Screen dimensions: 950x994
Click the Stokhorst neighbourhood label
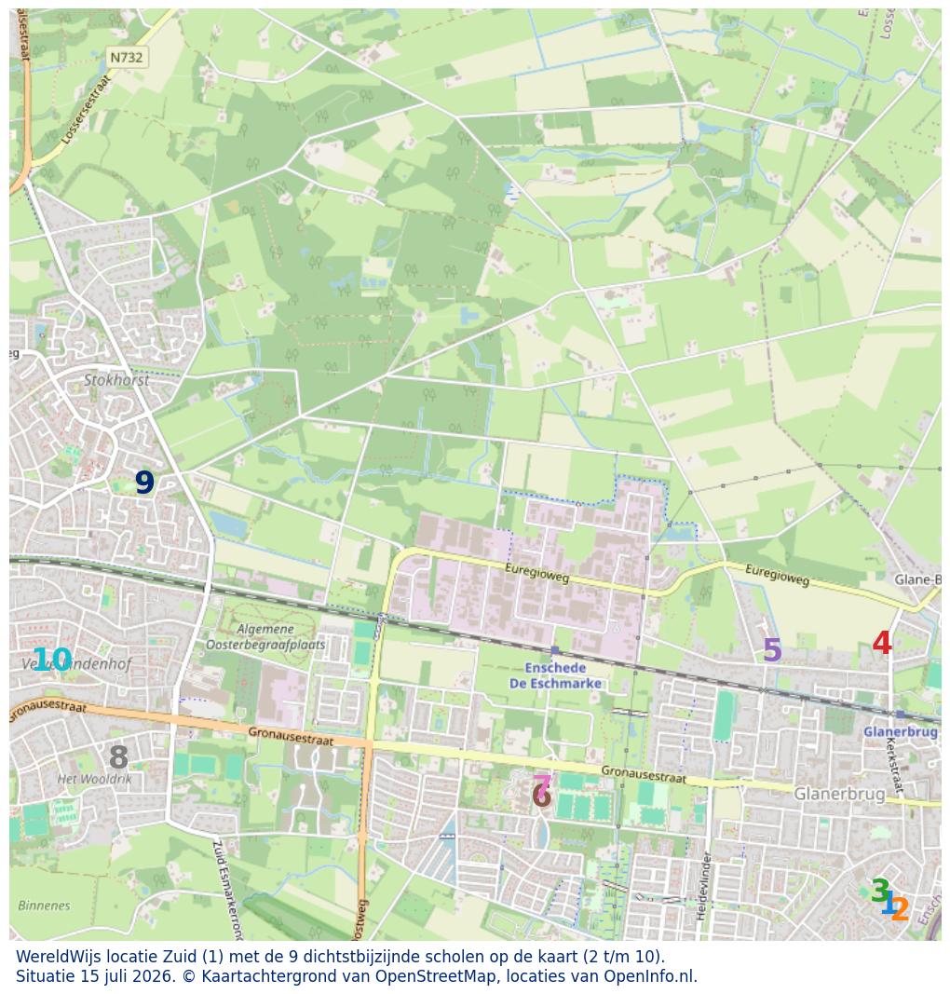[x=116, y=380]
